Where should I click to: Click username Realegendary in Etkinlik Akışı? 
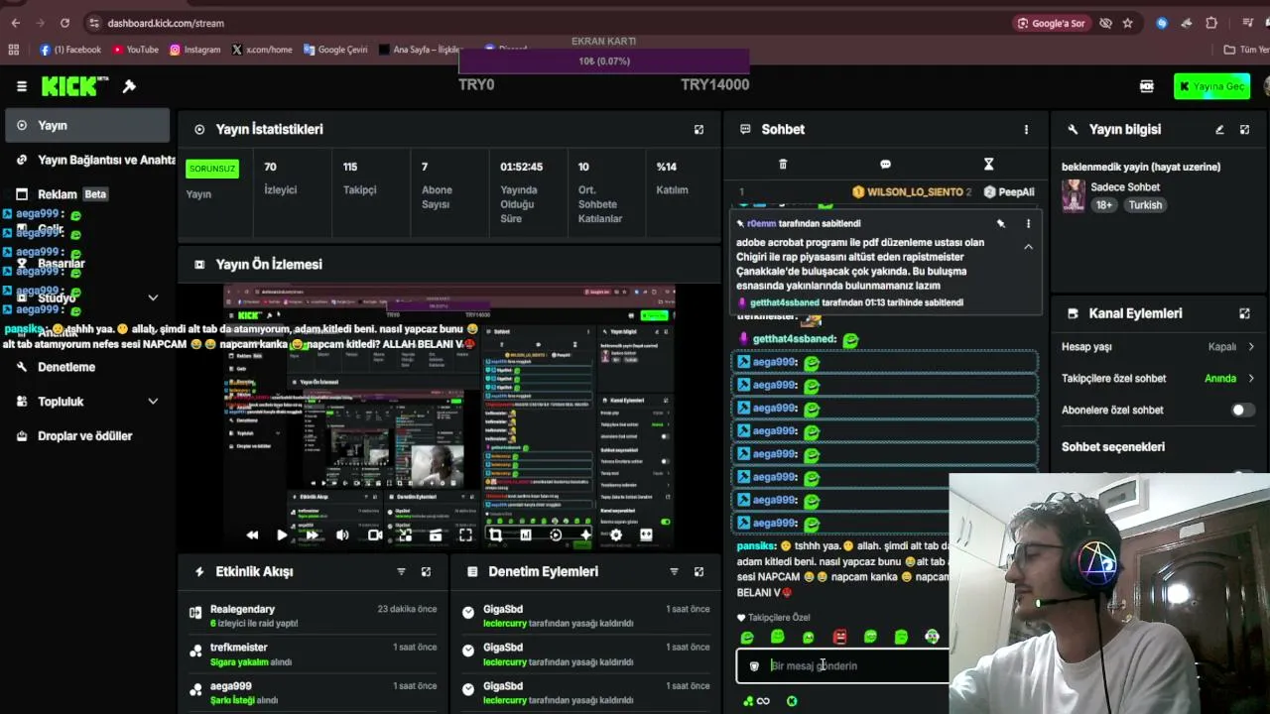point(242,609)
